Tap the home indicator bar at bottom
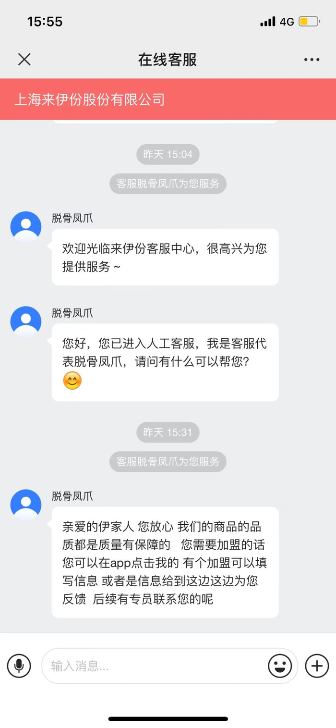336x728 pixels. click(x=168, y=719)
